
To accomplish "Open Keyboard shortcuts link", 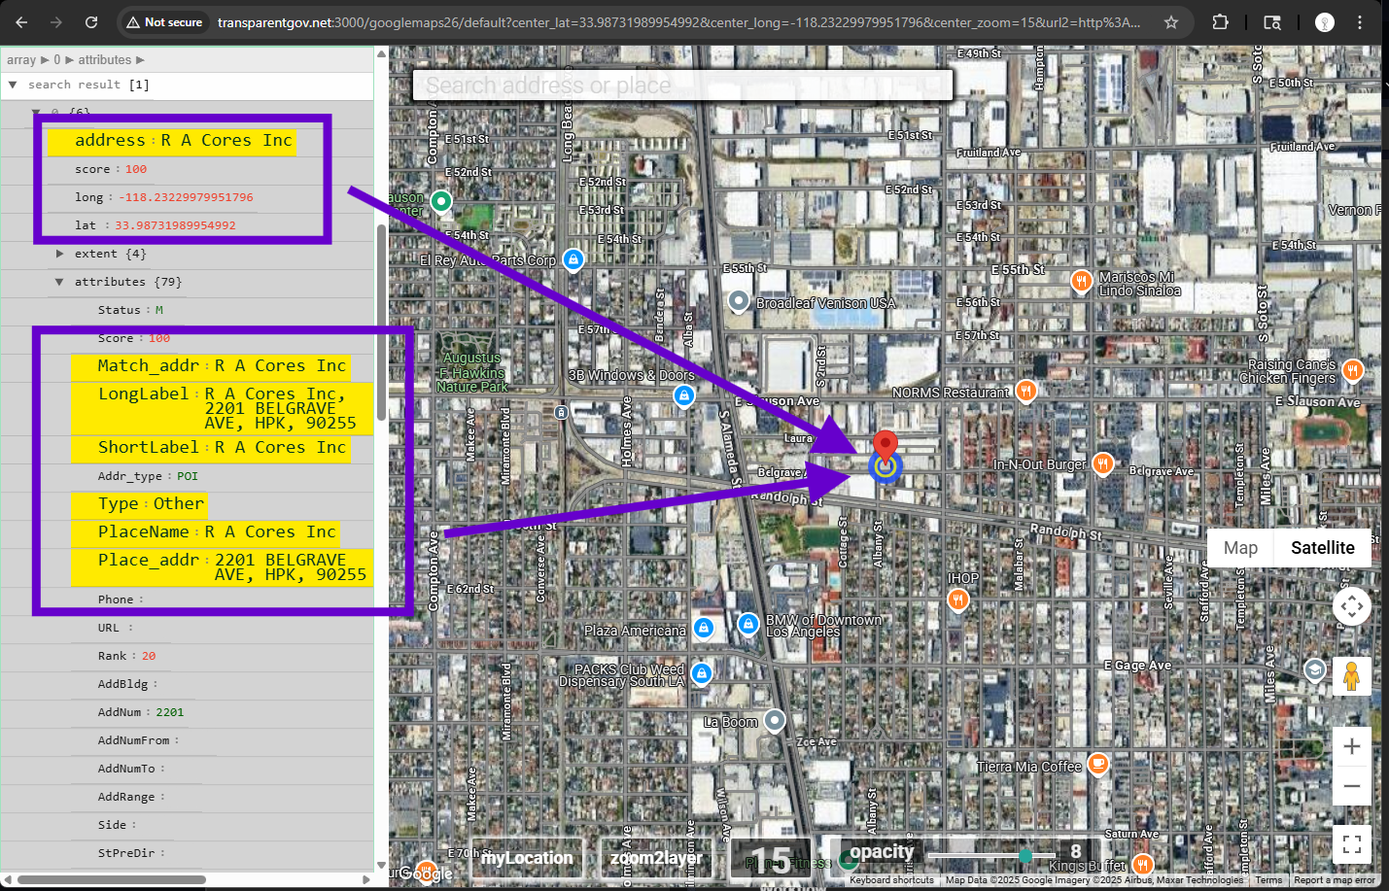I will click(x=891, y=880).
